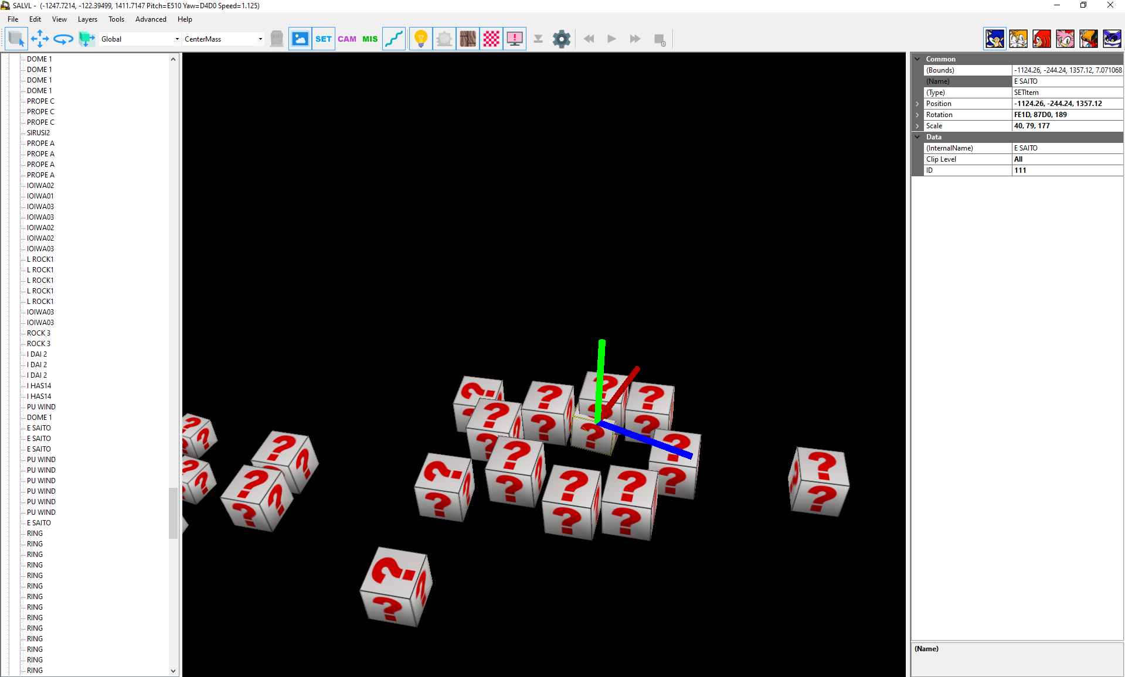Image resolution: width=1125 pixels, height=677 pixels.
Task: Open the Global transform dropdown
Action: (140, 39)
